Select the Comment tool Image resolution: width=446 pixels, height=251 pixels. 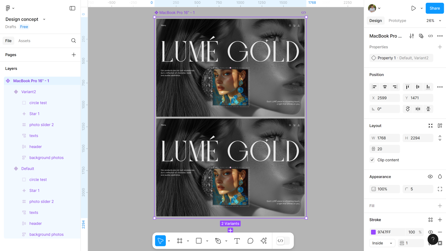point(250,241)
